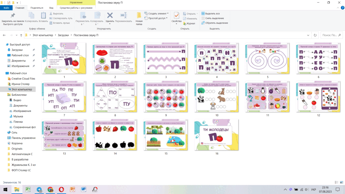Click the Edit (Изменить) command

coord(190,18)
